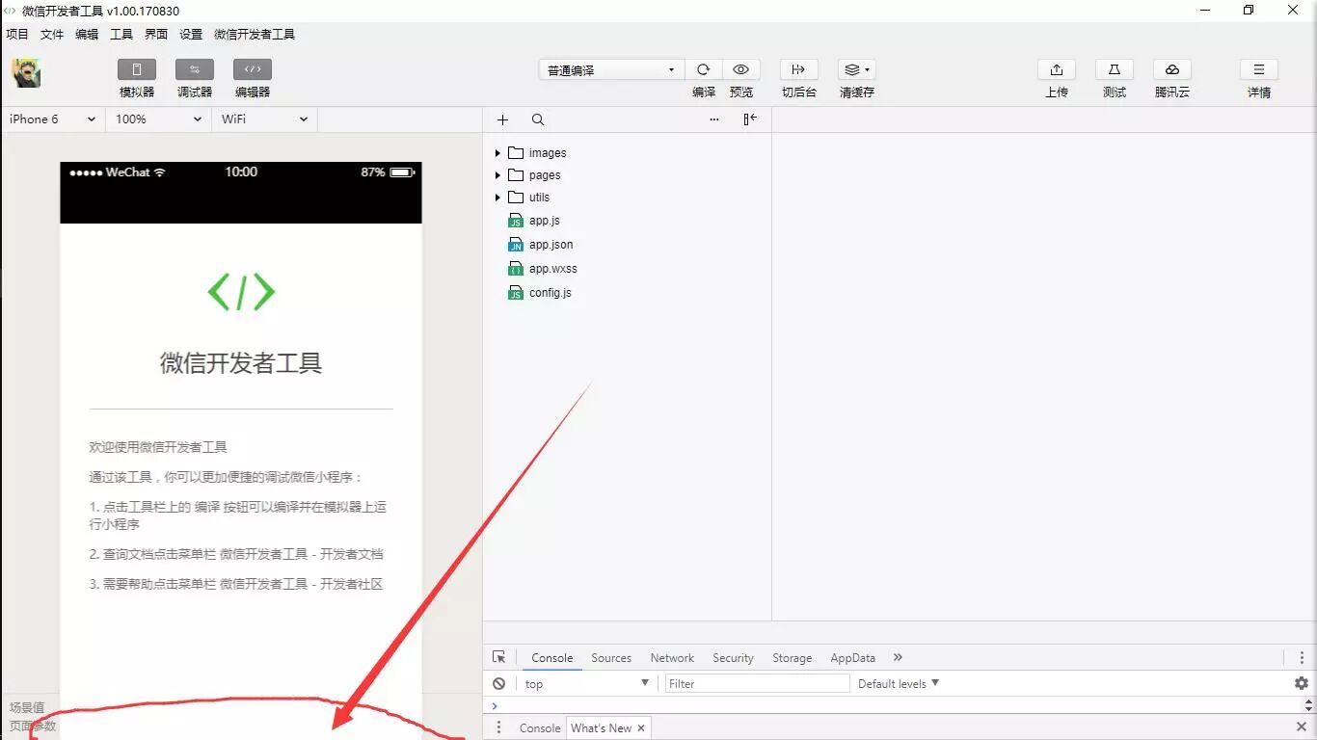Click the 编译 compile refresh icon
1317x740 pixels.
[x=704, y=69]
